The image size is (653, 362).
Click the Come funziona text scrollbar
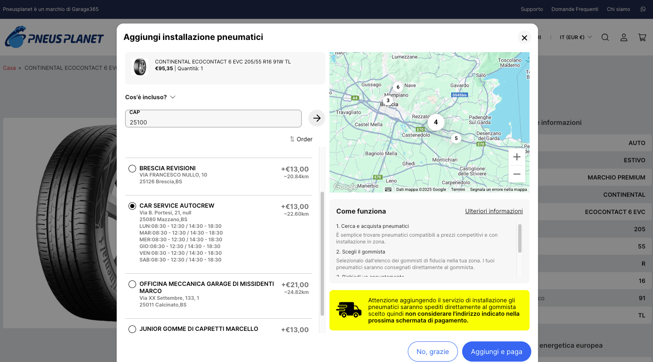click(520, 238)
